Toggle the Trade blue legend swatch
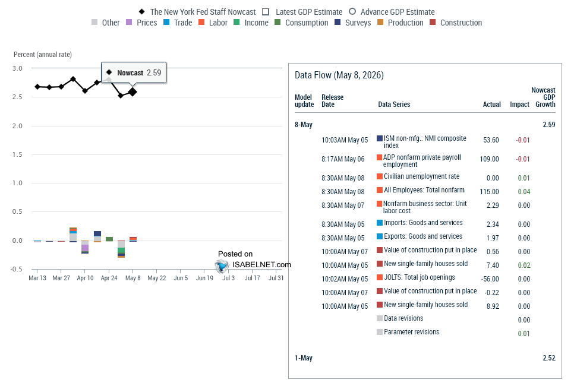Screen dimensions: 574x386 [x=166, y=23]
